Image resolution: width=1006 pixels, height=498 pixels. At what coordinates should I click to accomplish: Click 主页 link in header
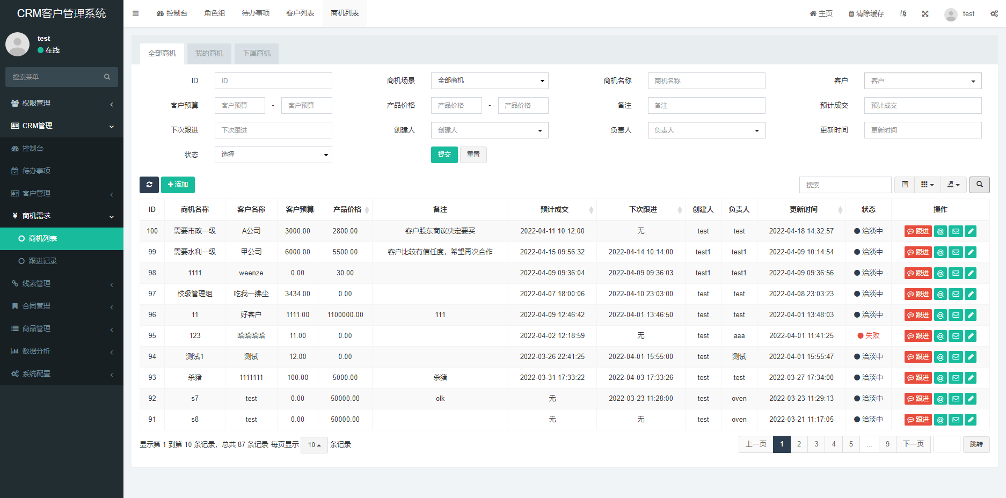821,14
